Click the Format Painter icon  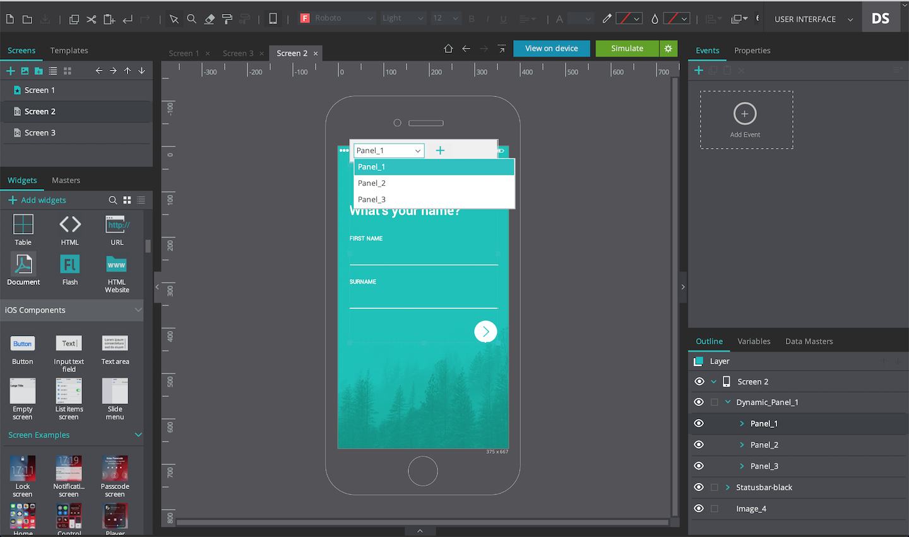(227, 18)
